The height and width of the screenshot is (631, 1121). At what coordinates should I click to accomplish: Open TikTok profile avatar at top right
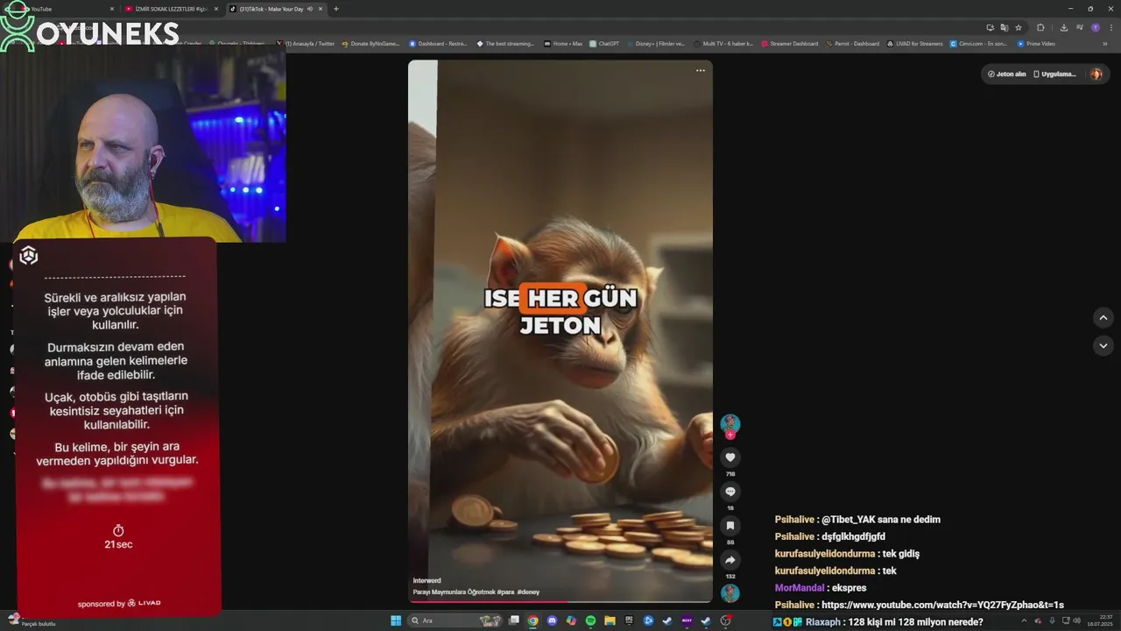pos(1096,74)
